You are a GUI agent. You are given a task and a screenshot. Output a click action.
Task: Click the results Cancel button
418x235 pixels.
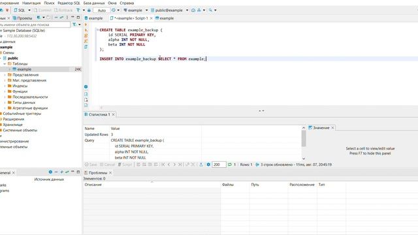tap(107, 164)
